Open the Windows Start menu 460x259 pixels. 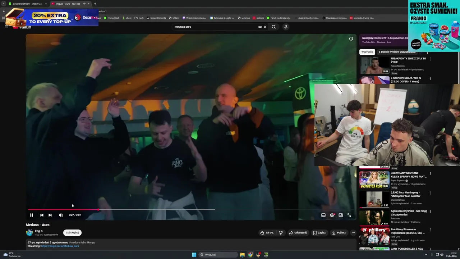(194, 255)
